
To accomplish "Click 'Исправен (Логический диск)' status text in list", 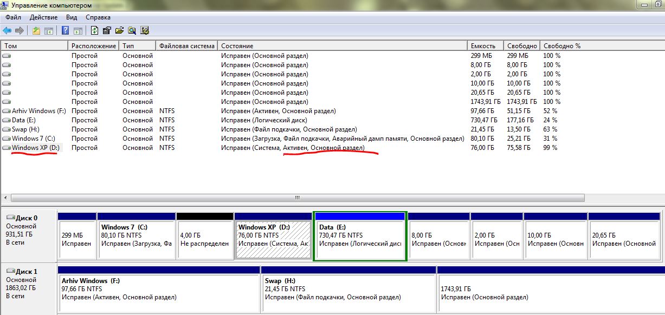I will pos(264,120).
